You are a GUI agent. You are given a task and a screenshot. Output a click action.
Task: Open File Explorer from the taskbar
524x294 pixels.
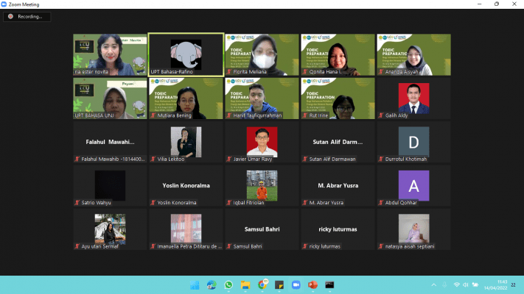(x=245, y=284)
